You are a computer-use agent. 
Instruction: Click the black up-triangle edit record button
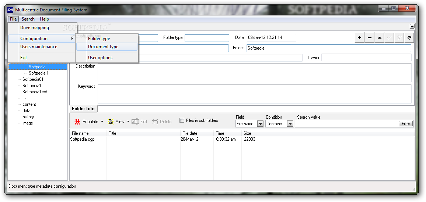point(379,37)
